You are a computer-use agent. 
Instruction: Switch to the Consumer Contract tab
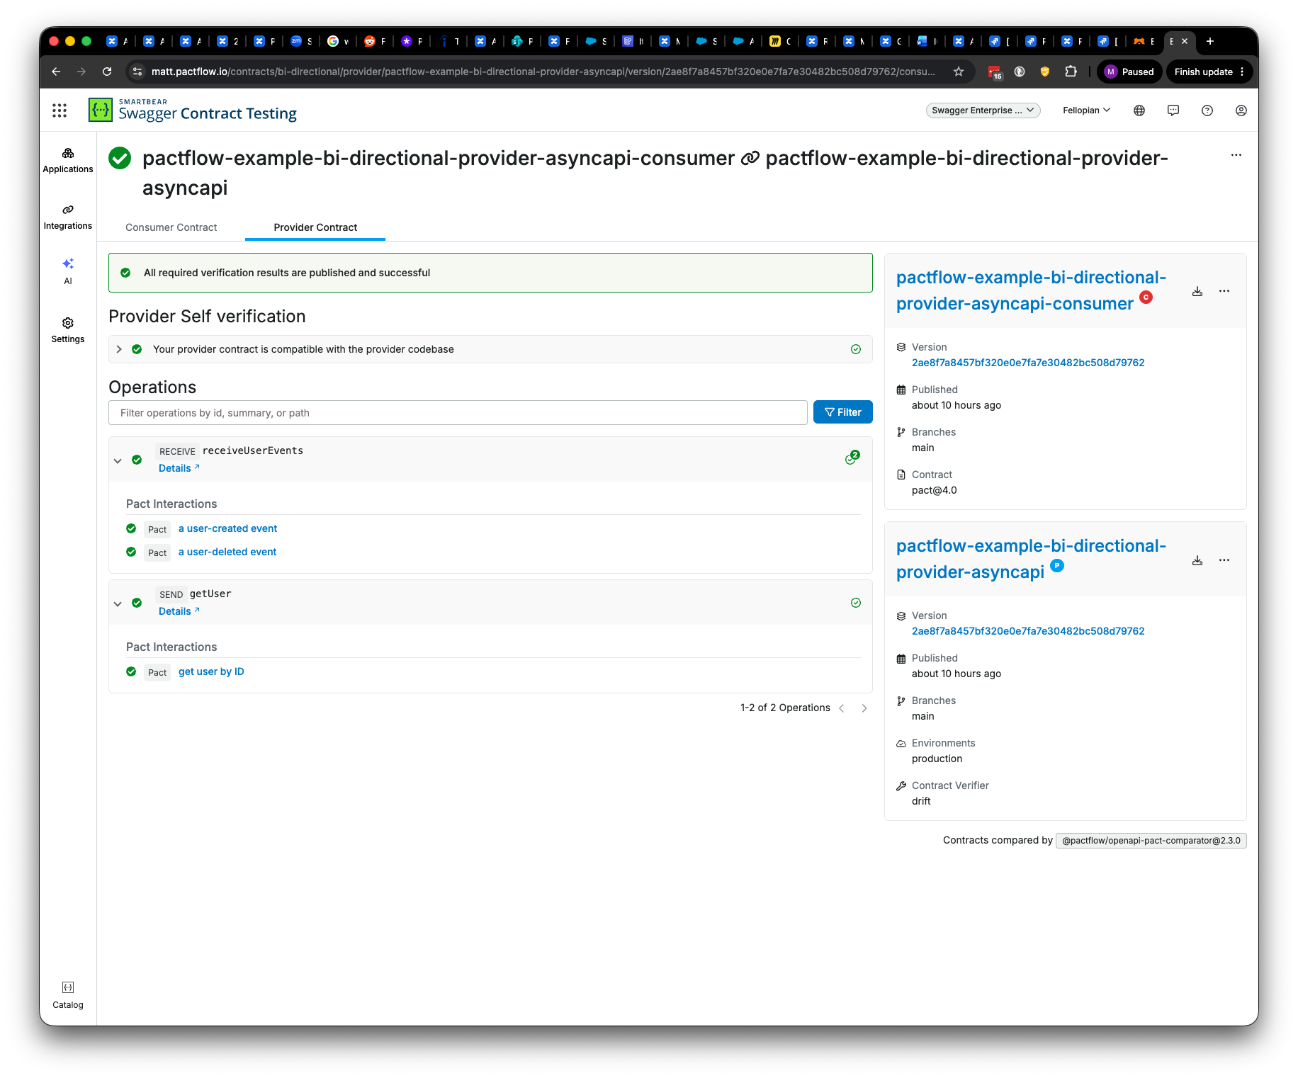pyautogui.click(x=171, y=227)
